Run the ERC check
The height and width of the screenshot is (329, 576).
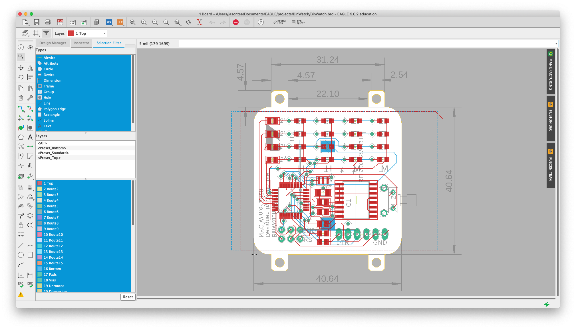pos(21,285)
